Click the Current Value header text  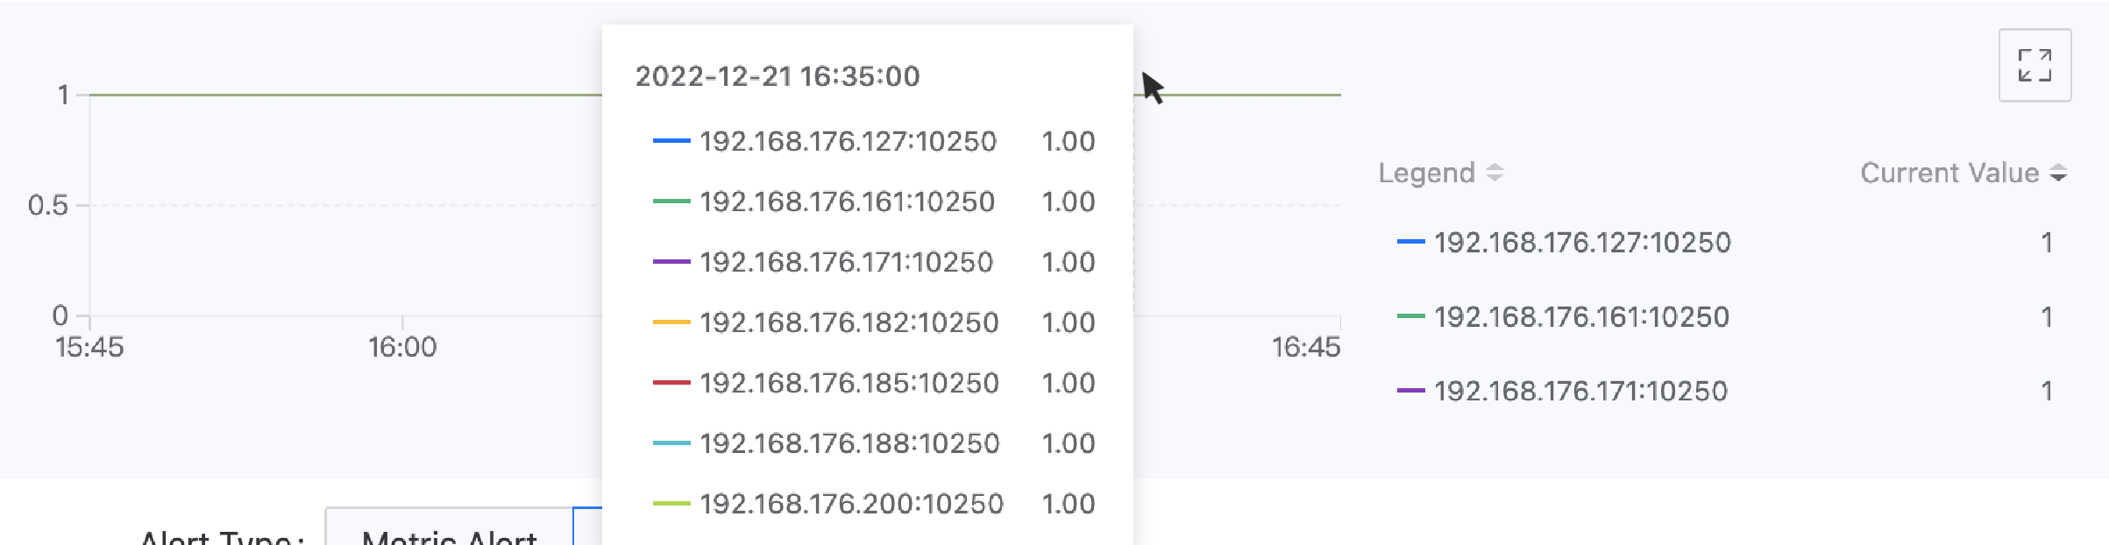(x=1949, y=173)
